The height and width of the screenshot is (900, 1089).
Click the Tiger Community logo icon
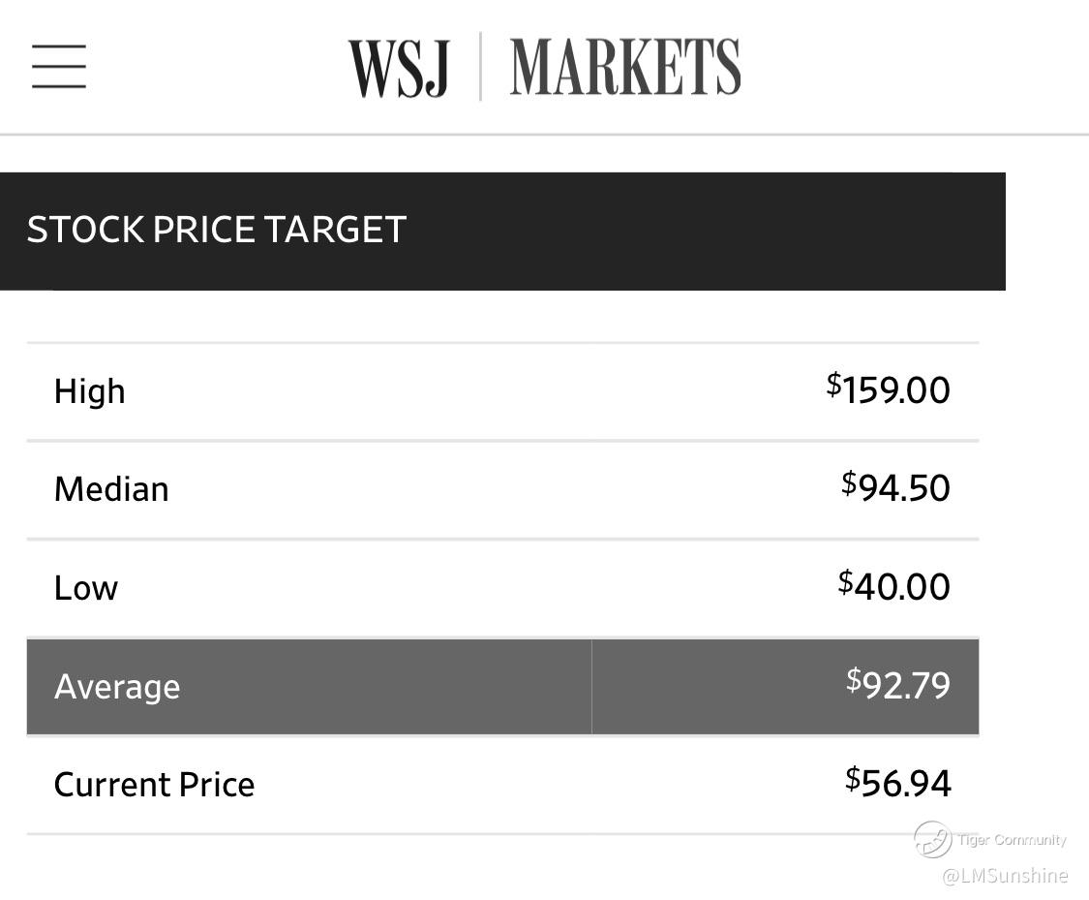[932, 839]
